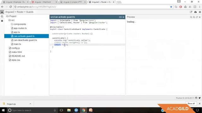Open a new browser tab
Image resolution: width=202 pixels, height=113 pixels.
coord(119,2)
